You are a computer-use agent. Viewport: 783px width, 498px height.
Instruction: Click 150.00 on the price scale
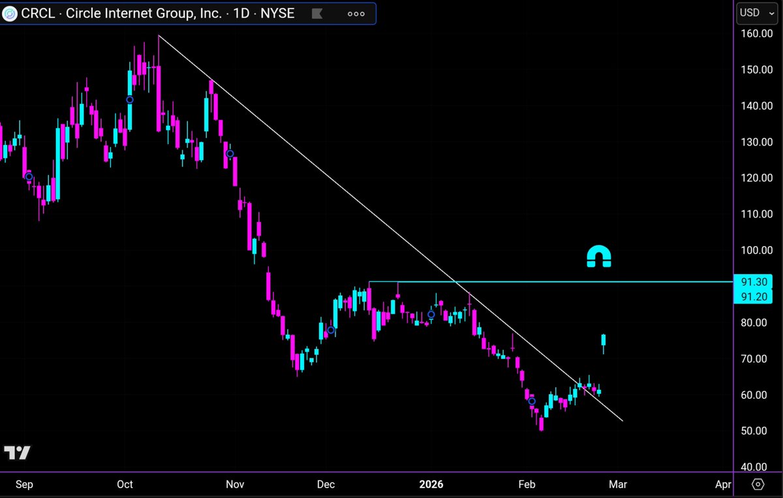[758, 70]
